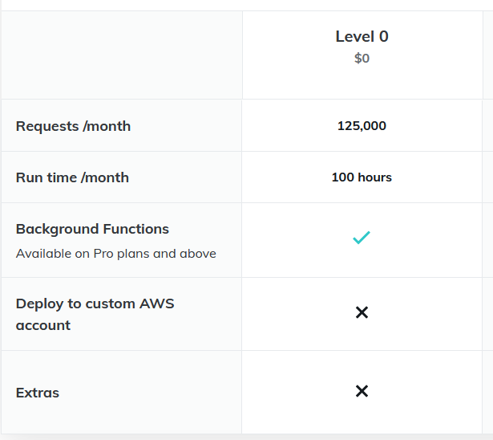Click the Background Functions feature label
This screenshot has width=493, height=440.
92,229
